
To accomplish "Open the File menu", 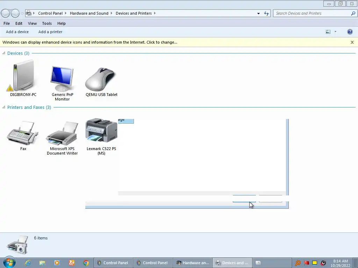I will [7, 23].
